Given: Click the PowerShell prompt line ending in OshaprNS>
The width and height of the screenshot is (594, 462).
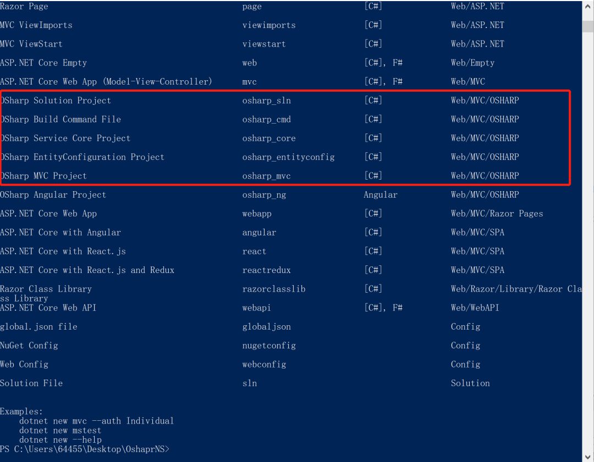Looking at the screenshot, I should tap(85, 449).
